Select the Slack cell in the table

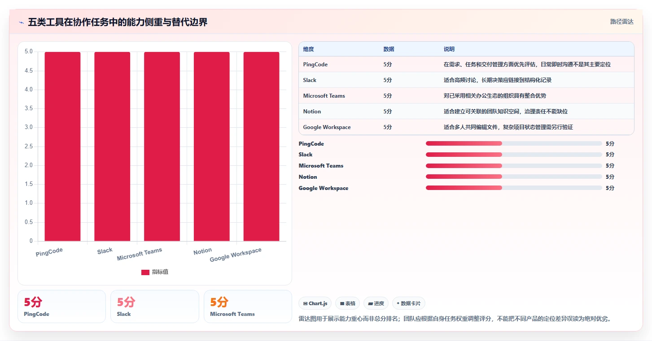click(x=310, y=80)
